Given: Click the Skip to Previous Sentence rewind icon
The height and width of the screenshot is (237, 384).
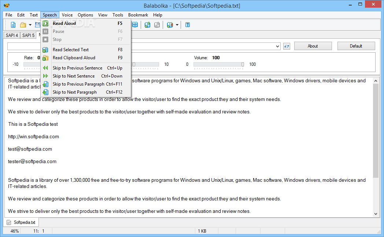Looking at the screenshot, I should pos(45,68).
